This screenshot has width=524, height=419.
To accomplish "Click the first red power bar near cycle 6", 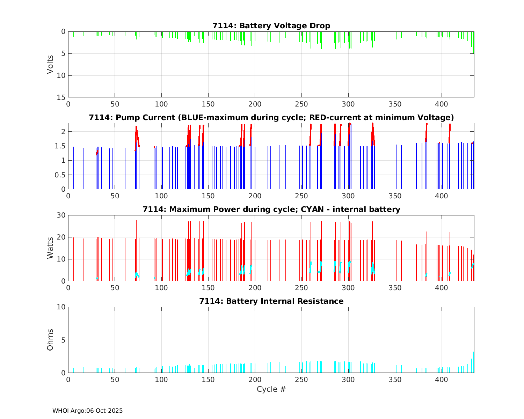I will click(x=74, y=258).
